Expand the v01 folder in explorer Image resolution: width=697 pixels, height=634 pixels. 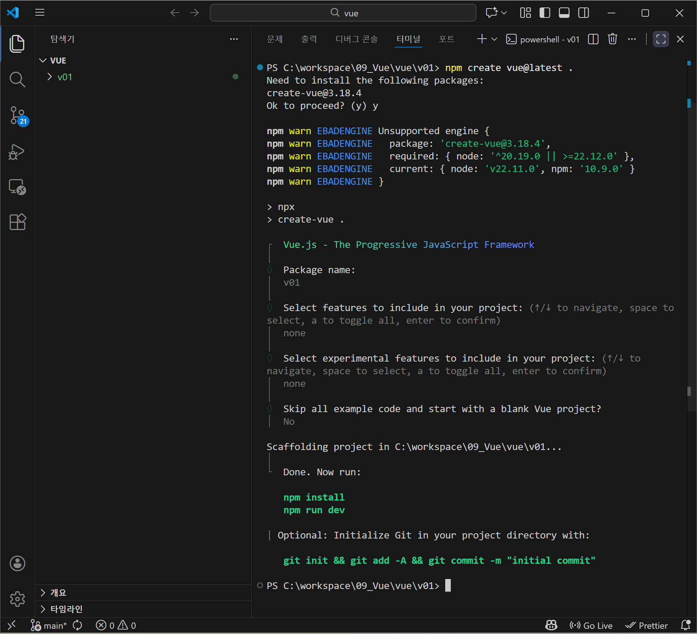(64, 77)
